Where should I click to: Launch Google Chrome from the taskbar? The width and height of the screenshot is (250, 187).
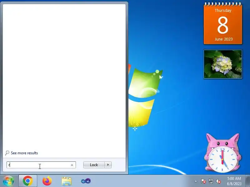pyautogui.click(x=28, y=181)
